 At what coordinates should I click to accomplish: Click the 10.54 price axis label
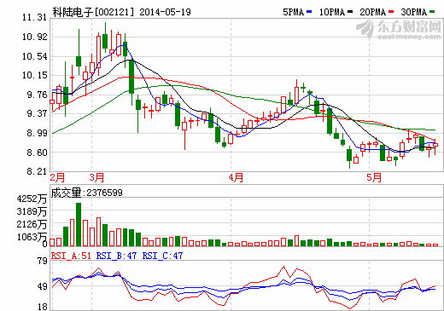(x=34, y=56)
